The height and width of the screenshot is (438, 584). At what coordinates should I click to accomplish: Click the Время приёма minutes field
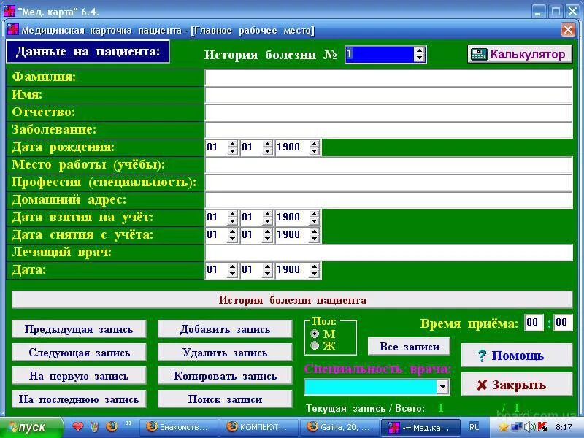pos(563,322)
